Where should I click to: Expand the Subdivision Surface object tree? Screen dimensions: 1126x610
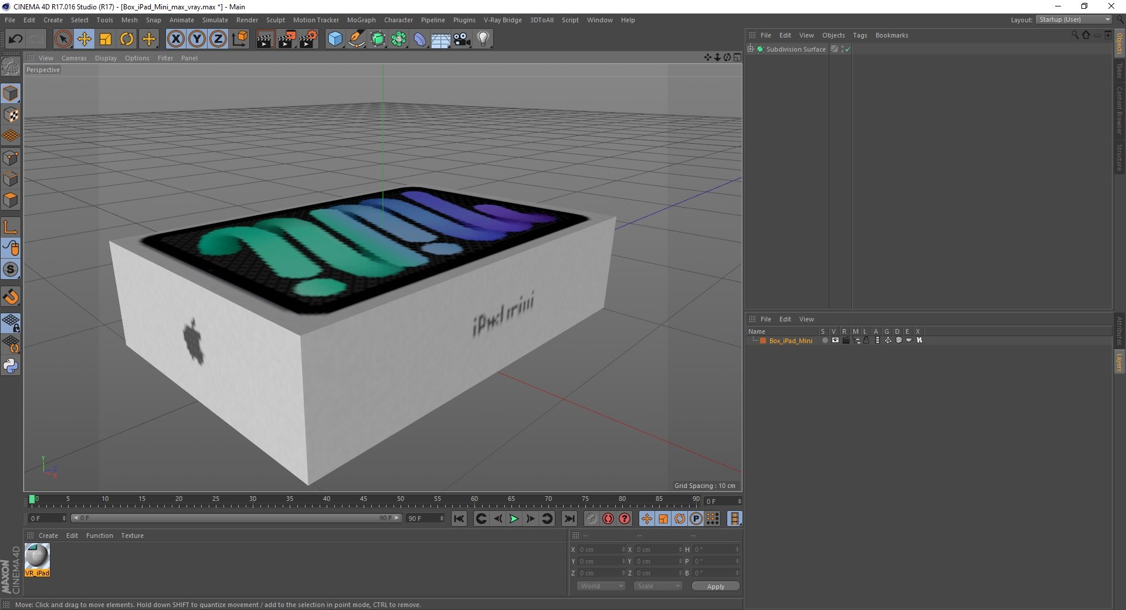750,49
